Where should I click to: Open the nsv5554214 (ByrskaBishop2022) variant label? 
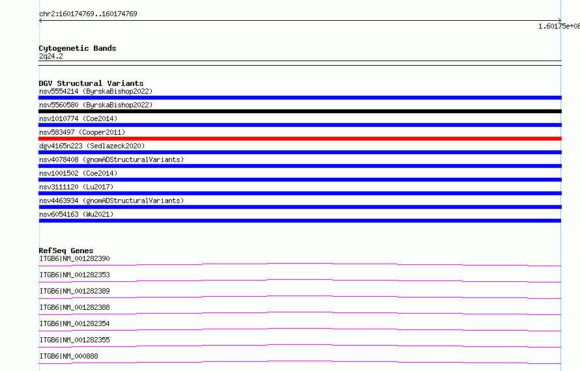96,91
